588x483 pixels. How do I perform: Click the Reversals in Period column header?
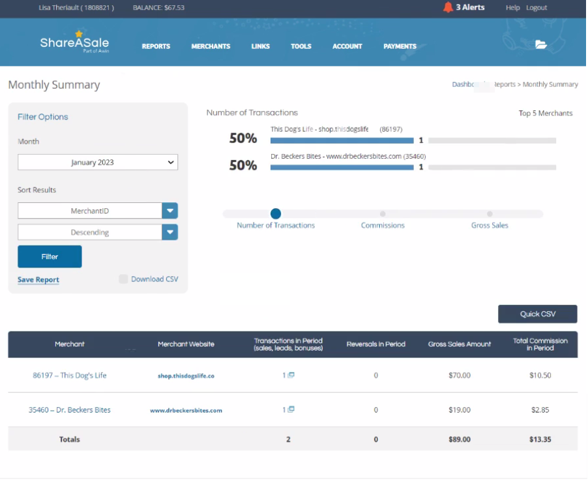375,344
